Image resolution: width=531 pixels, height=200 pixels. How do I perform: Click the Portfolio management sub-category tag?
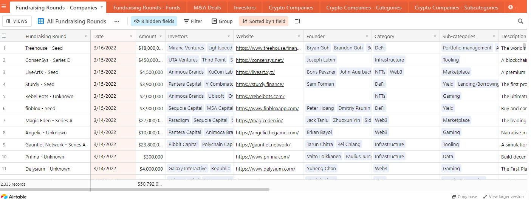click(x=467, y=48)
